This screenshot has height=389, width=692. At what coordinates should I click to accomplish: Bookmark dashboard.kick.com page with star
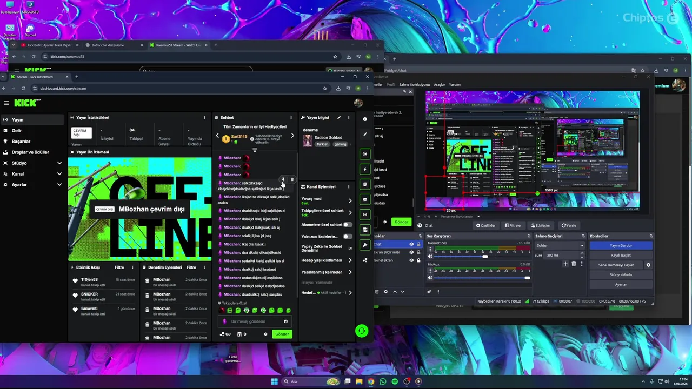(325, 88)
